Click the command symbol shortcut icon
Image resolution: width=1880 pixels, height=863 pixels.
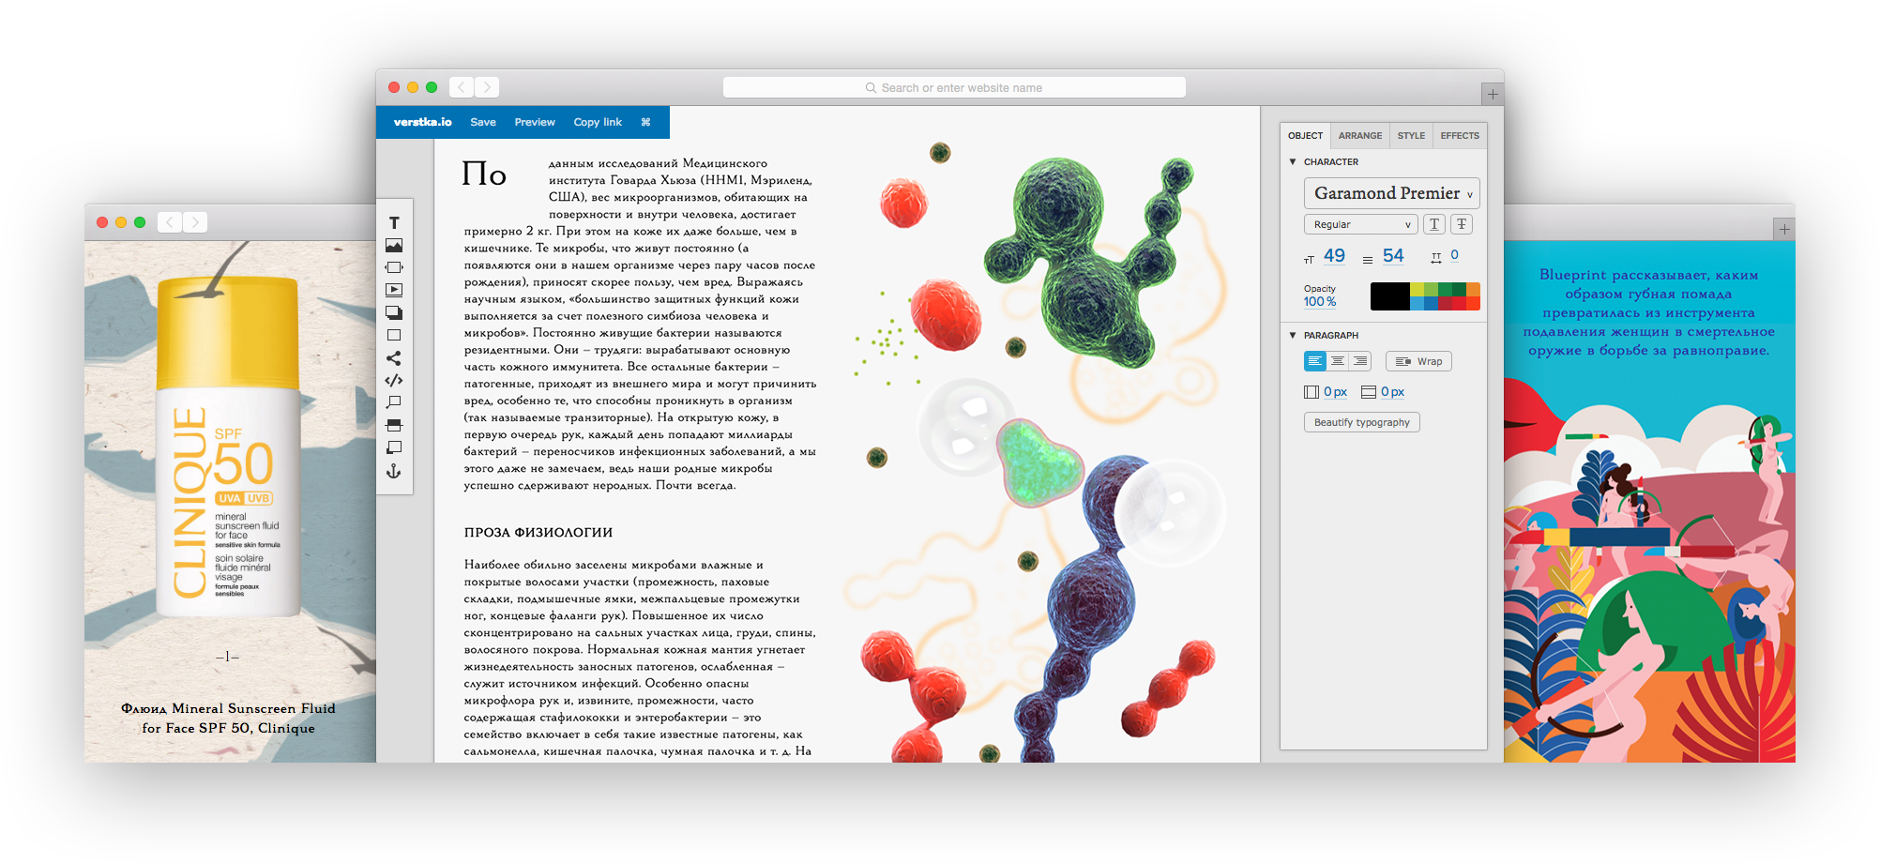(x=645, y=122)
